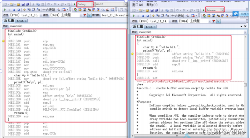Click Baidu cloud 拖拽上传 floating widget
The width and height of the screenshot is (250, 138).
click(x=241, y=14)
